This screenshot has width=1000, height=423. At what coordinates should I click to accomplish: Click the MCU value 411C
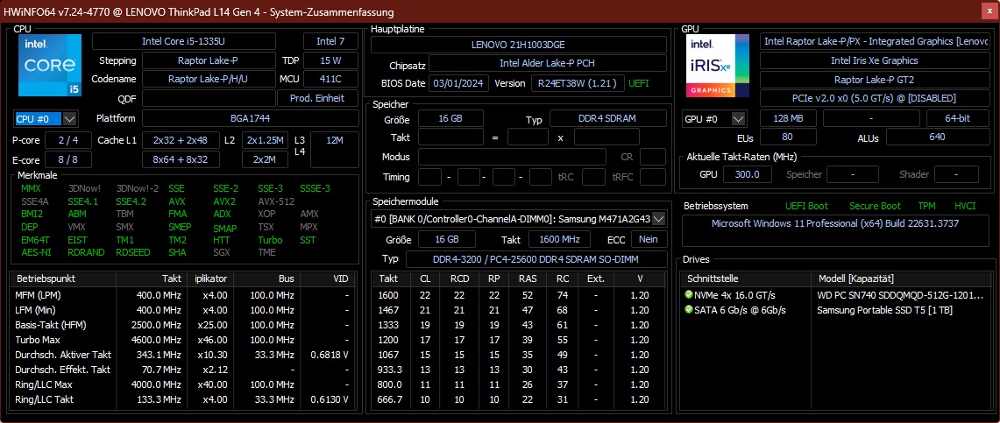[x=330, y=79]
